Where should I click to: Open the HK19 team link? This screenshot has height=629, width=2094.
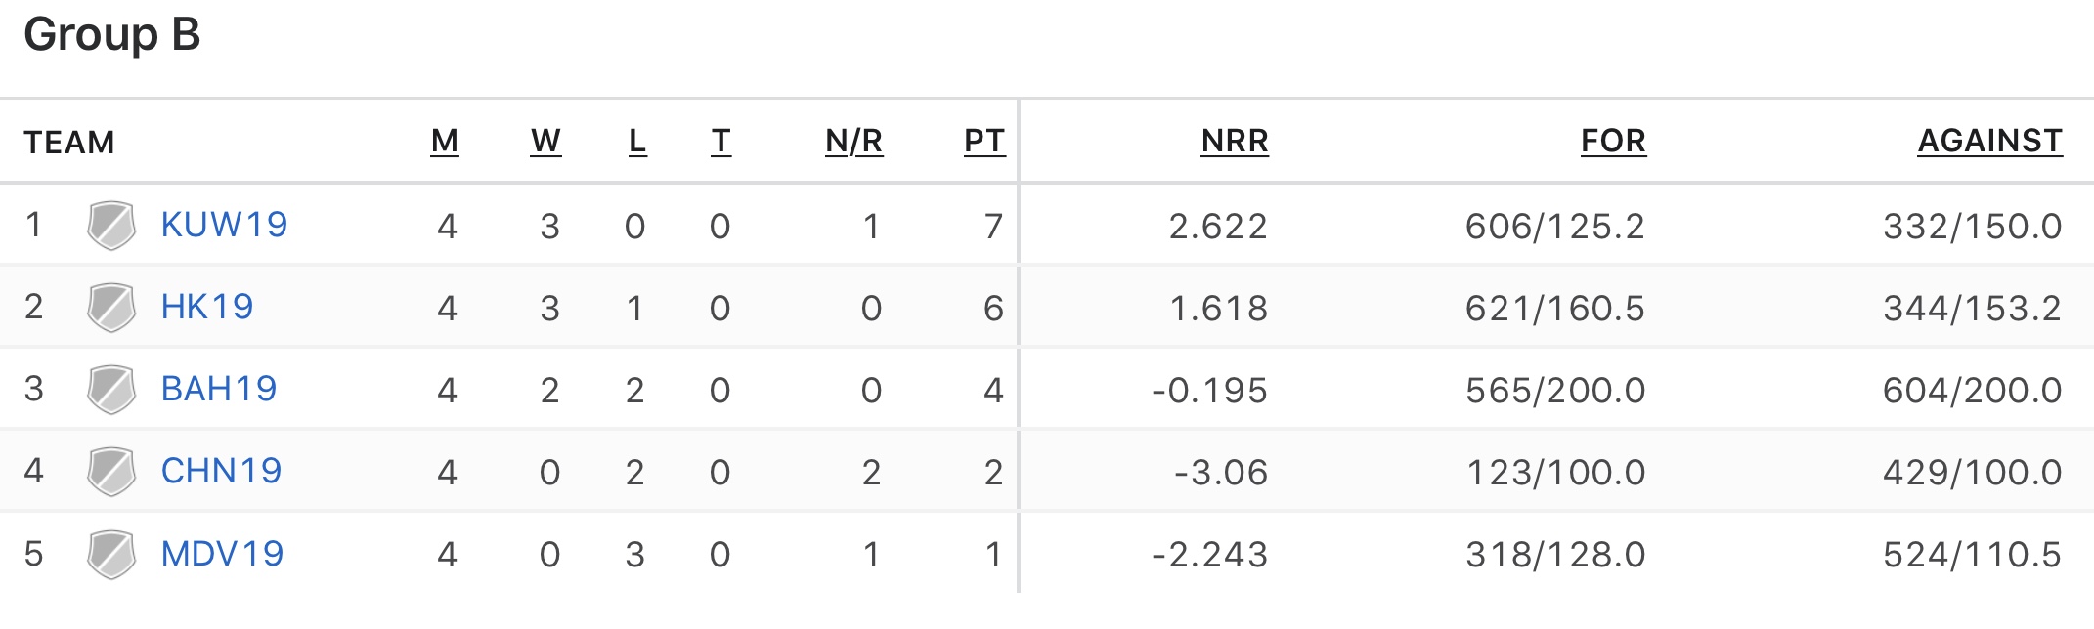207,307
